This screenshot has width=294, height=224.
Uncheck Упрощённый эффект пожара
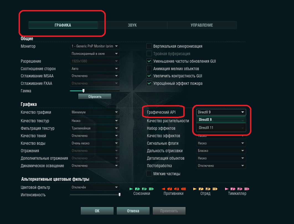pos(149,83)
